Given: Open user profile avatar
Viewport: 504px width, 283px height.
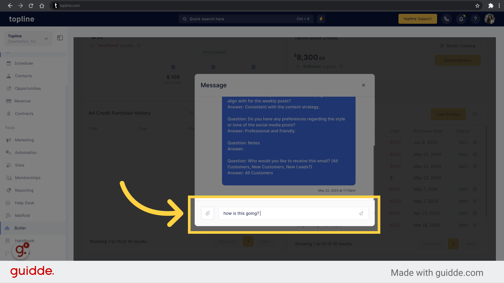Looking at the screenshot, I should (490, 19).
